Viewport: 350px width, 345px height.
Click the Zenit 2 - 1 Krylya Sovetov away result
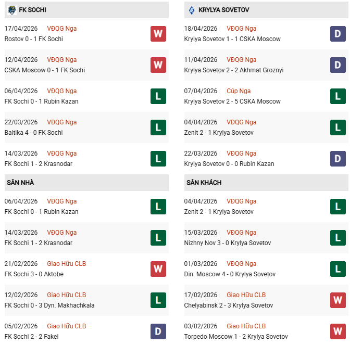(219, 212)
